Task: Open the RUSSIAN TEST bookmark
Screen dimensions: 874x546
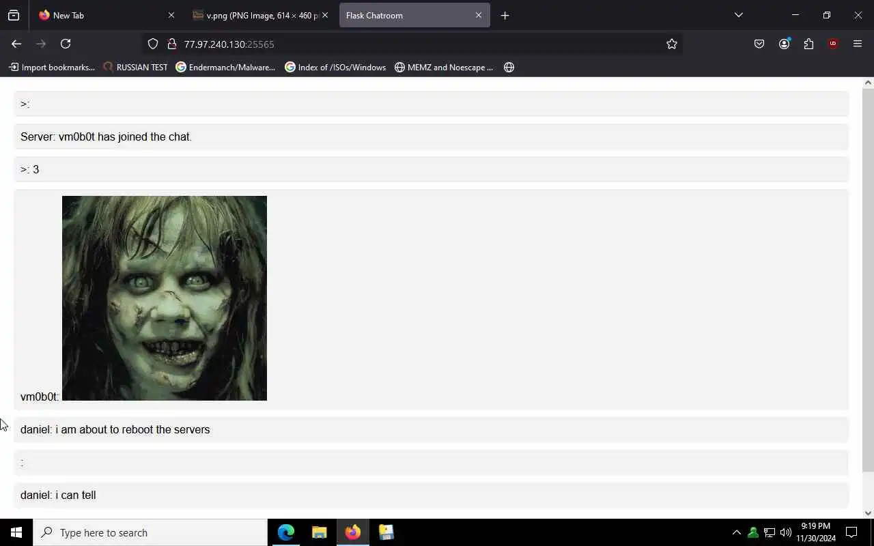Action: click(135, 67)
